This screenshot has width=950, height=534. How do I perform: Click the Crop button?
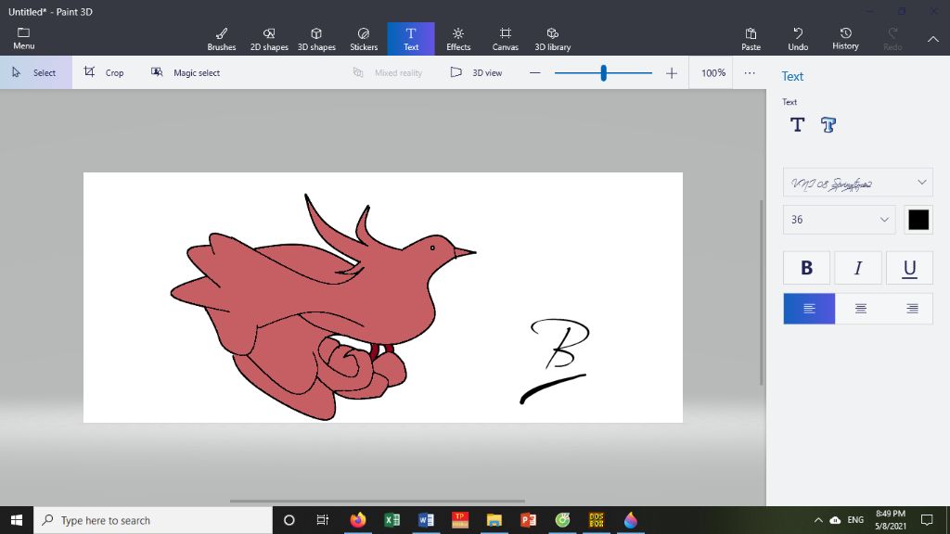(104, 72)
